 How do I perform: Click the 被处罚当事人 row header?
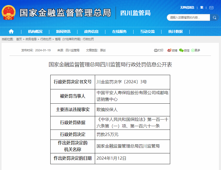click(73, 96)
